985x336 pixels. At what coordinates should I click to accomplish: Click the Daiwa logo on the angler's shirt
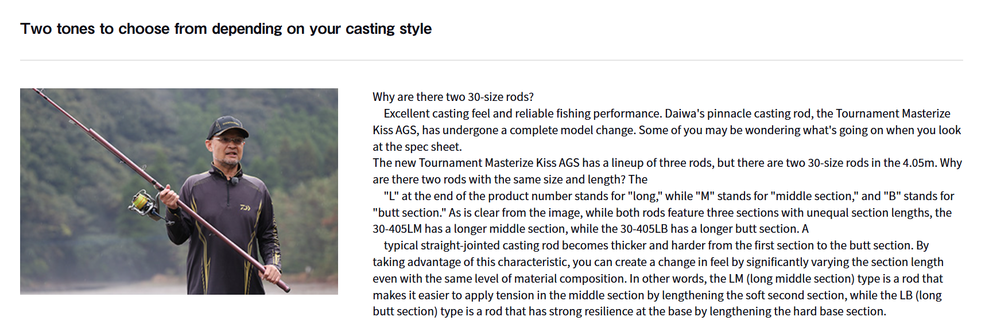246,208
